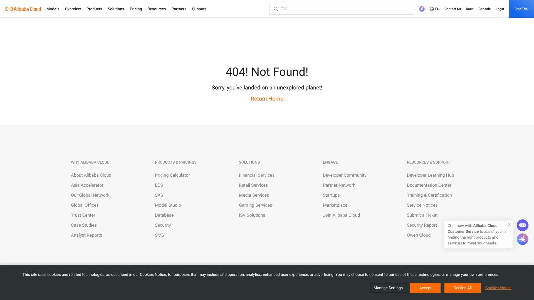
Task: Open SMS footer link
Action: click(159, 235)
